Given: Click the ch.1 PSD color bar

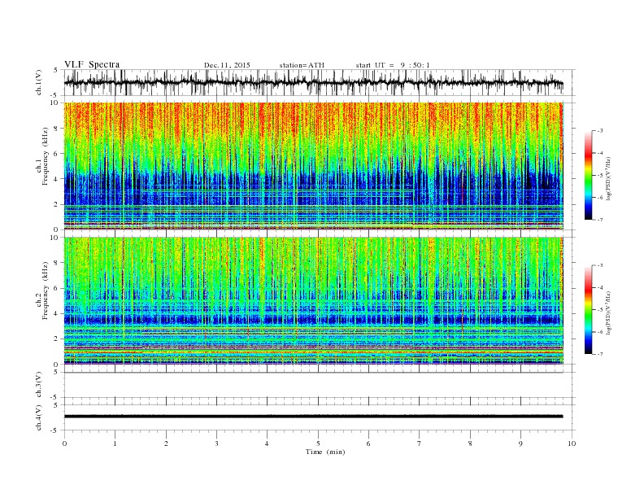Looking at the screenshot, I should (x=588, y=175).
